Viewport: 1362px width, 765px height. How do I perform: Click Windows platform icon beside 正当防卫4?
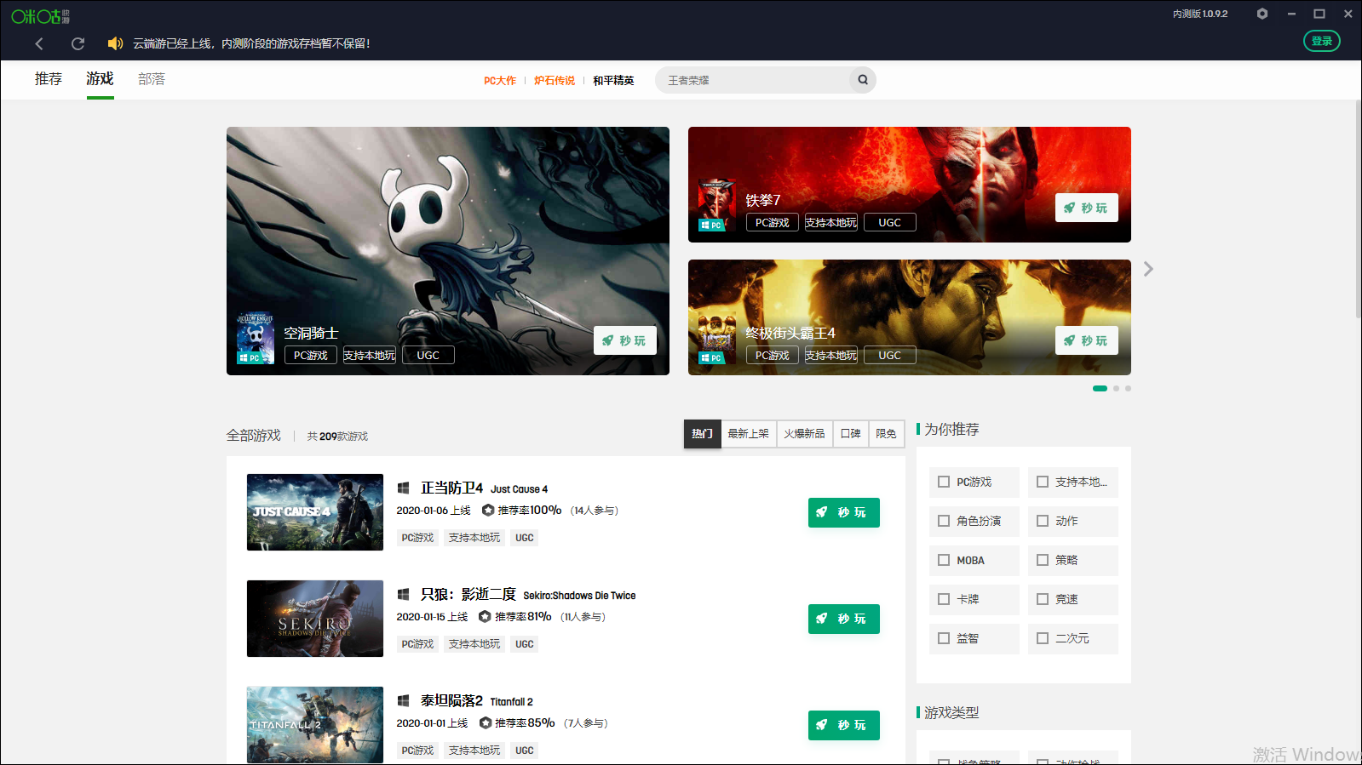[404, 488]
